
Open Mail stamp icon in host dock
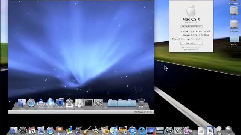tap(41, 130)
